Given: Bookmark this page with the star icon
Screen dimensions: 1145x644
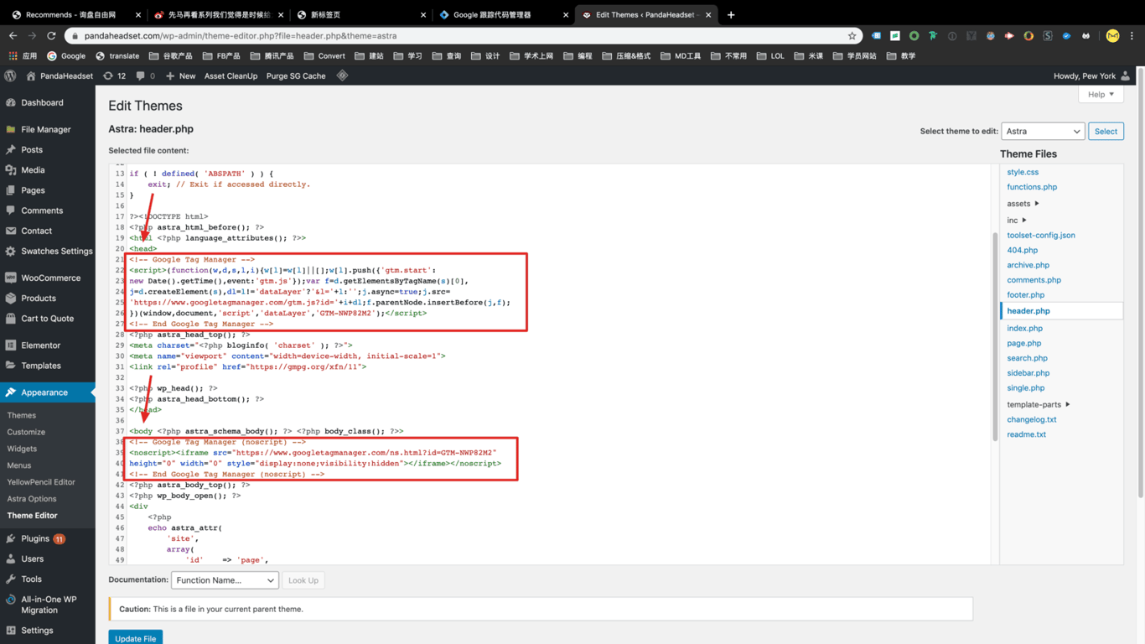Looking at the screenshot, I should point(852,36).
